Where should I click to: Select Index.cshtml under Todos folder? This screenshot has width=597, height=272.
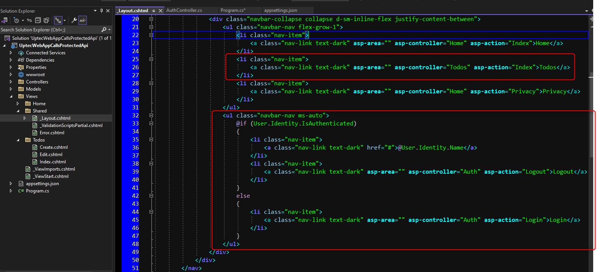(x=52, y=162)
